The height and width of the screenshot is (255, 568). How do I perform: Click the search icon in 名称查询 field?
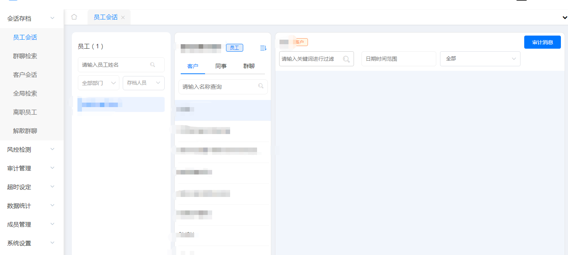coord(261,86)
